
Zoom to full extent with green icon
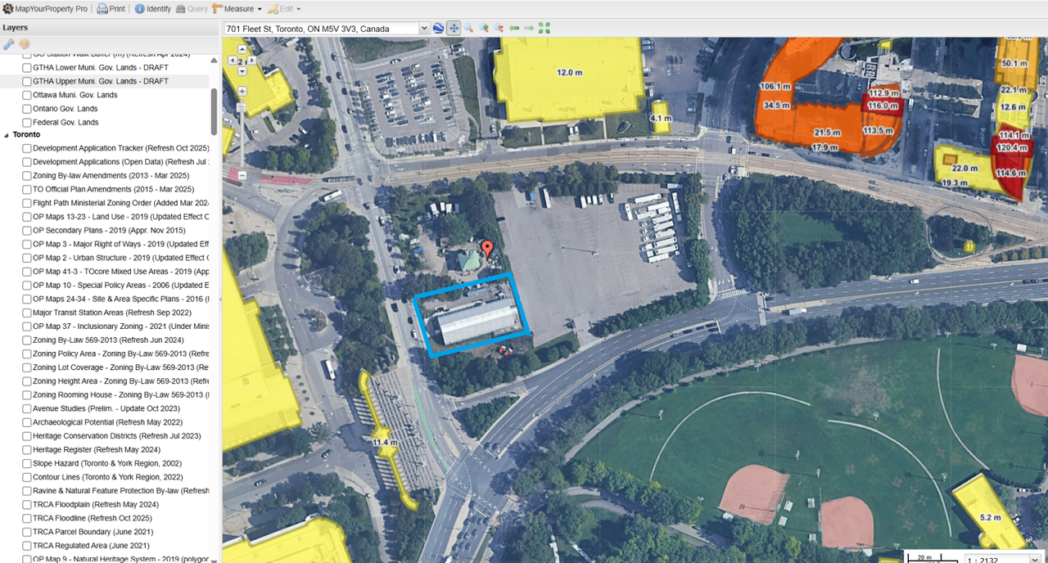click(544, 28)
